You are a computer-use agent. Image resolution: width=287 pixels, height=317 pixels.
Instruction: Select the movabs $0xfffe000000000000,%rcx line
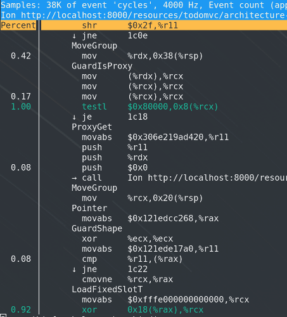point(165,300)
